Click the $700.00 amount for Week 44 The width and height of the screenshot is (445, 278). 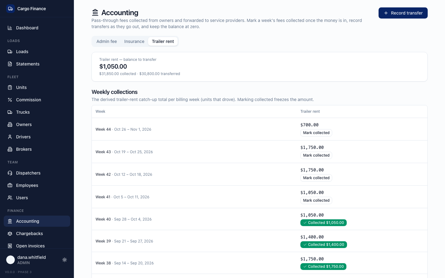[309, 125]
